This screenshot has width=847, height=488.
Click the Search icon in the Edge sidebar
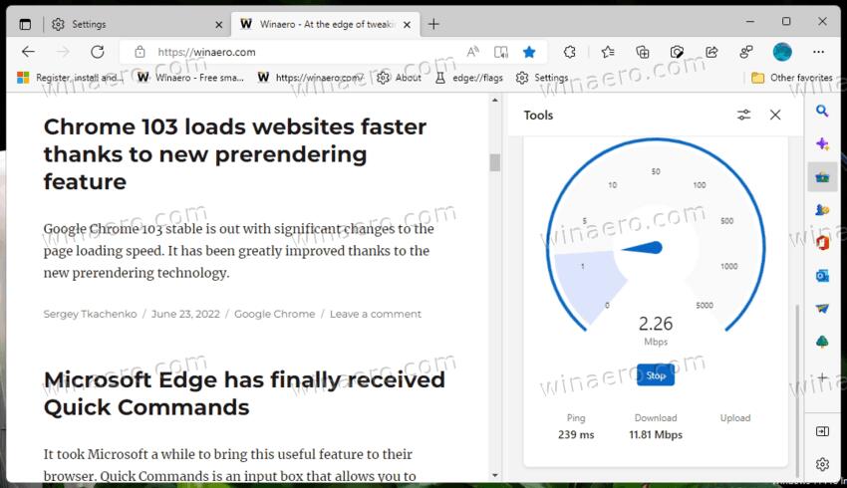822,111
